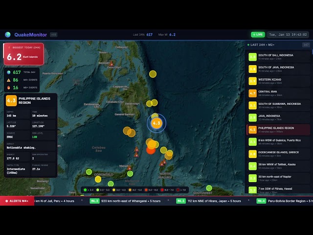Click the N of Juli, Peru ticker alert

point(54,201)
